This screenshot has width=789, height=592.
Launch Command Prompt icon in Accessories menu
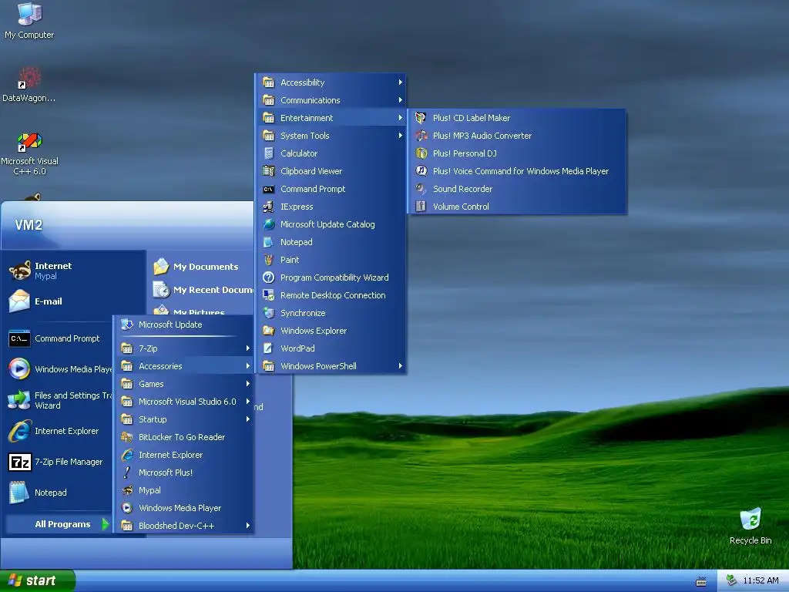click(269, 189)
